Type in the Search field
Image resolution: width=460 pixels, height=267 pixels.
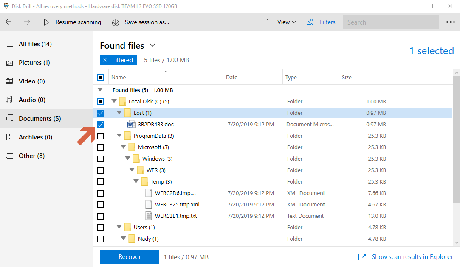pos(391,22)
